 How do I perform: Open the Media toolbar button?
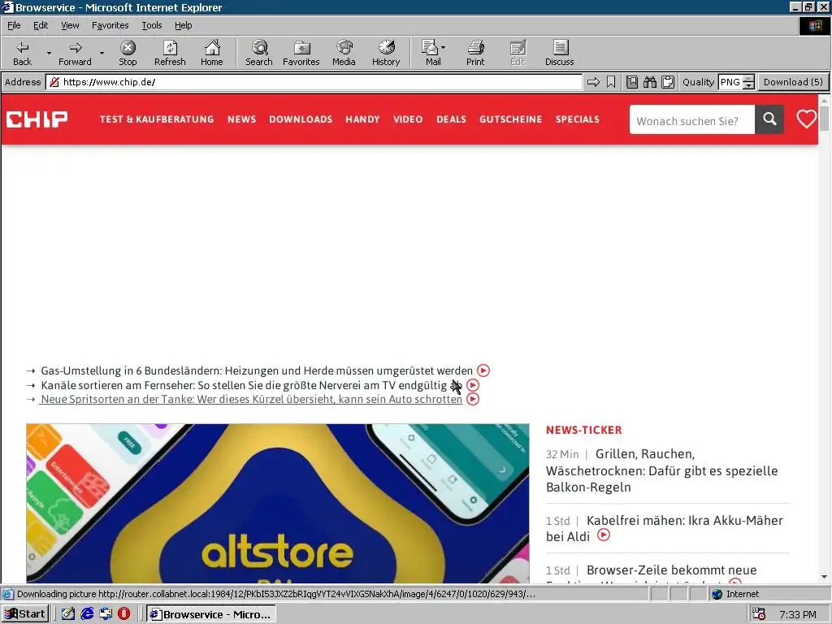click(344, 53)
